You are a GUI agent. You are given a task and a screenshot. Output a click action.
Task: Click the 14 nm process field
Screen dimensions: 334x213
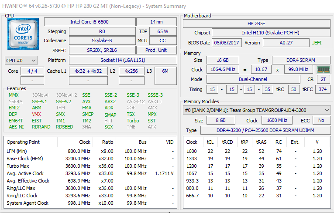coord(156,22)
